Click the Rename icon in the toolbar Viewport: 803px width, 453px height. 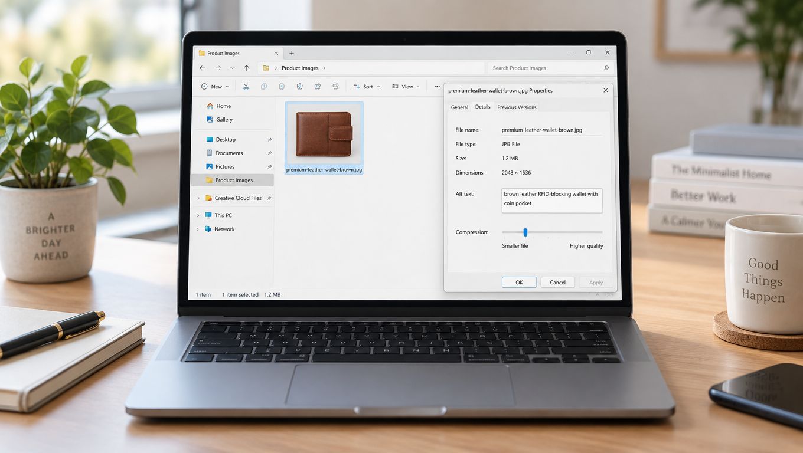[x=300, y=87]
